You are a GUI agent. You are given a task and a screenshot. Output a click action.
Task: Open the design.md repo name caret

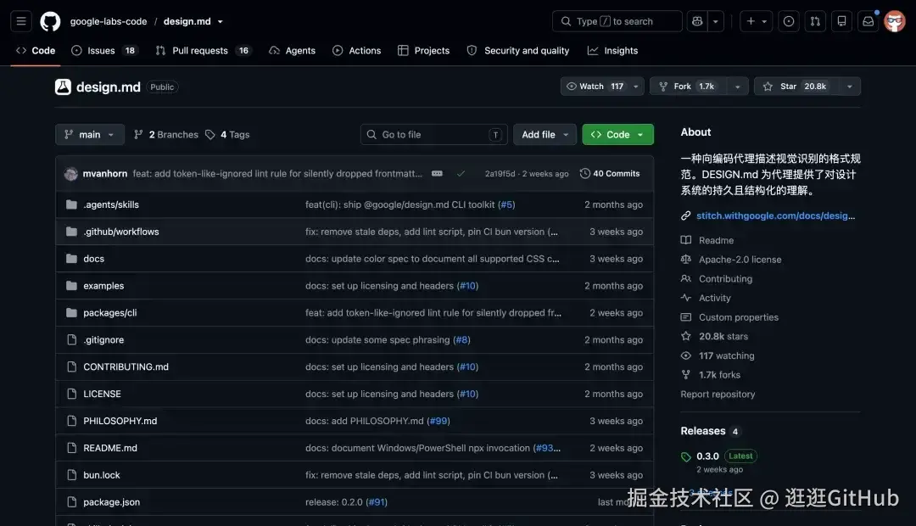[221, 21]
